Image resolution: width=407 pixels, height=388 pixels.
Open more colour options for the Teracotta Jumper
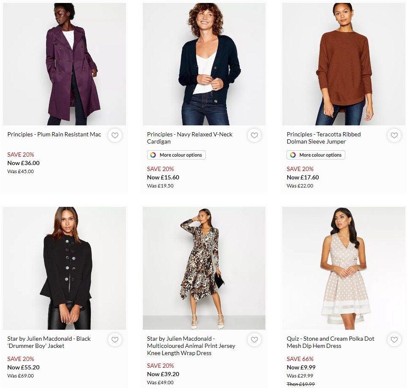click(316, 155)
